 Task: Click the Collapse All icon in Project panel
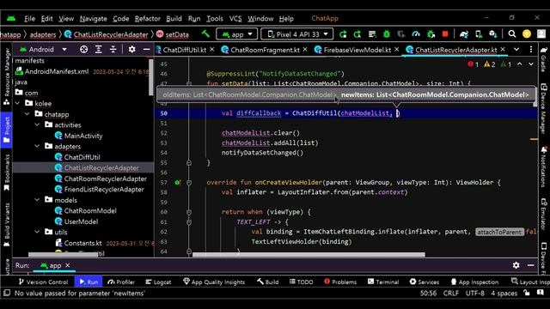pos(113,50)
